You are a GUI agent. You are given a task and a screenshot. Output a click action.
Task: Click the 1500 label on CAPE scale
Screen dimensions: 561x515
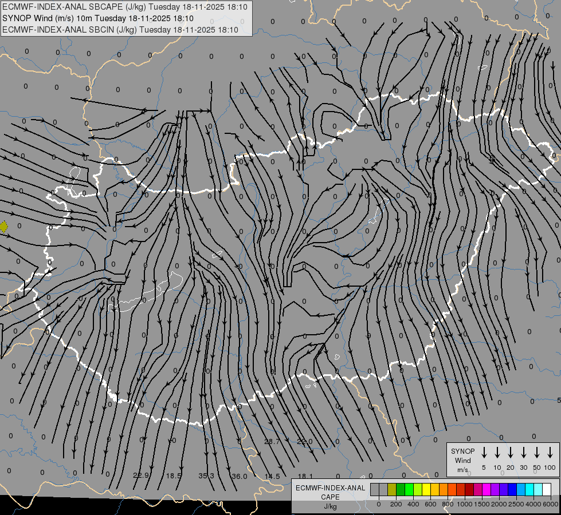coord(482,504)
